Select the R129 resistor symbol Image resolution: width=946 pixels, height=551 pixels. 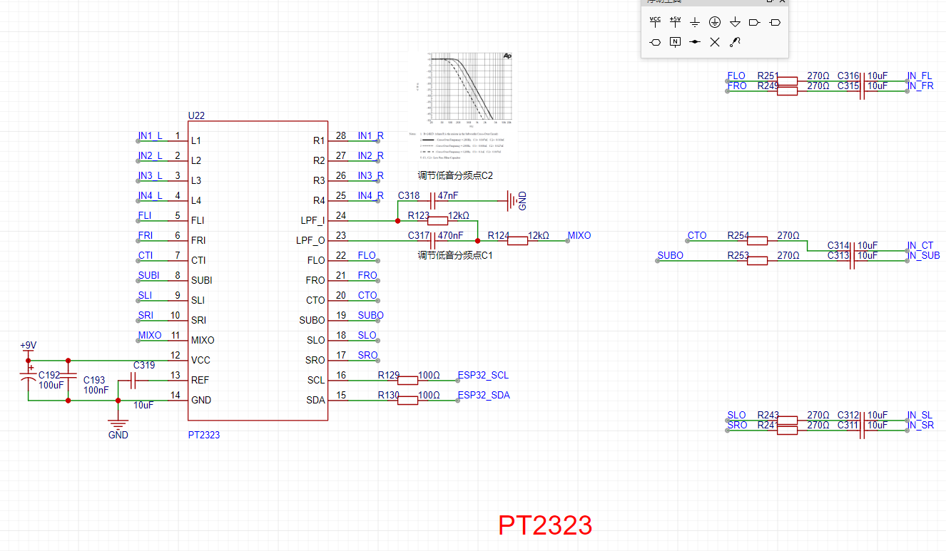click(407, 381)
